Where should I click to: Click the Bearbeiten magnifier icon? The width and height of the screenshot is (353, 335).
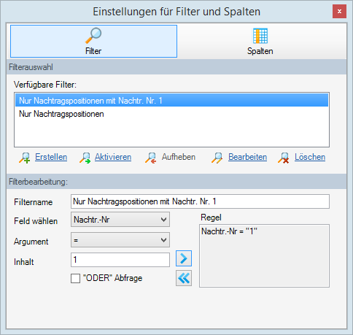[x=217, y=158]
